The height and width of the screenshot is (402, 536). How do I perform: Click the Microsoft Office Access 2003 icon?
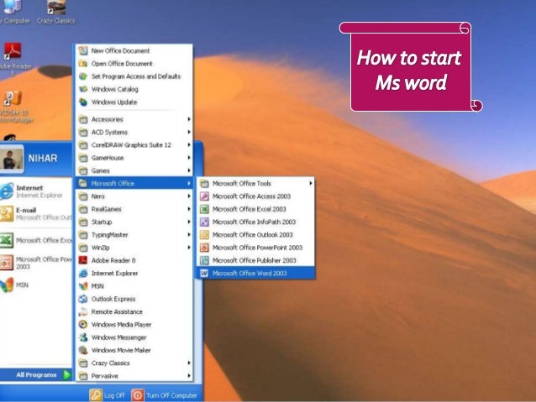(204, 196)
